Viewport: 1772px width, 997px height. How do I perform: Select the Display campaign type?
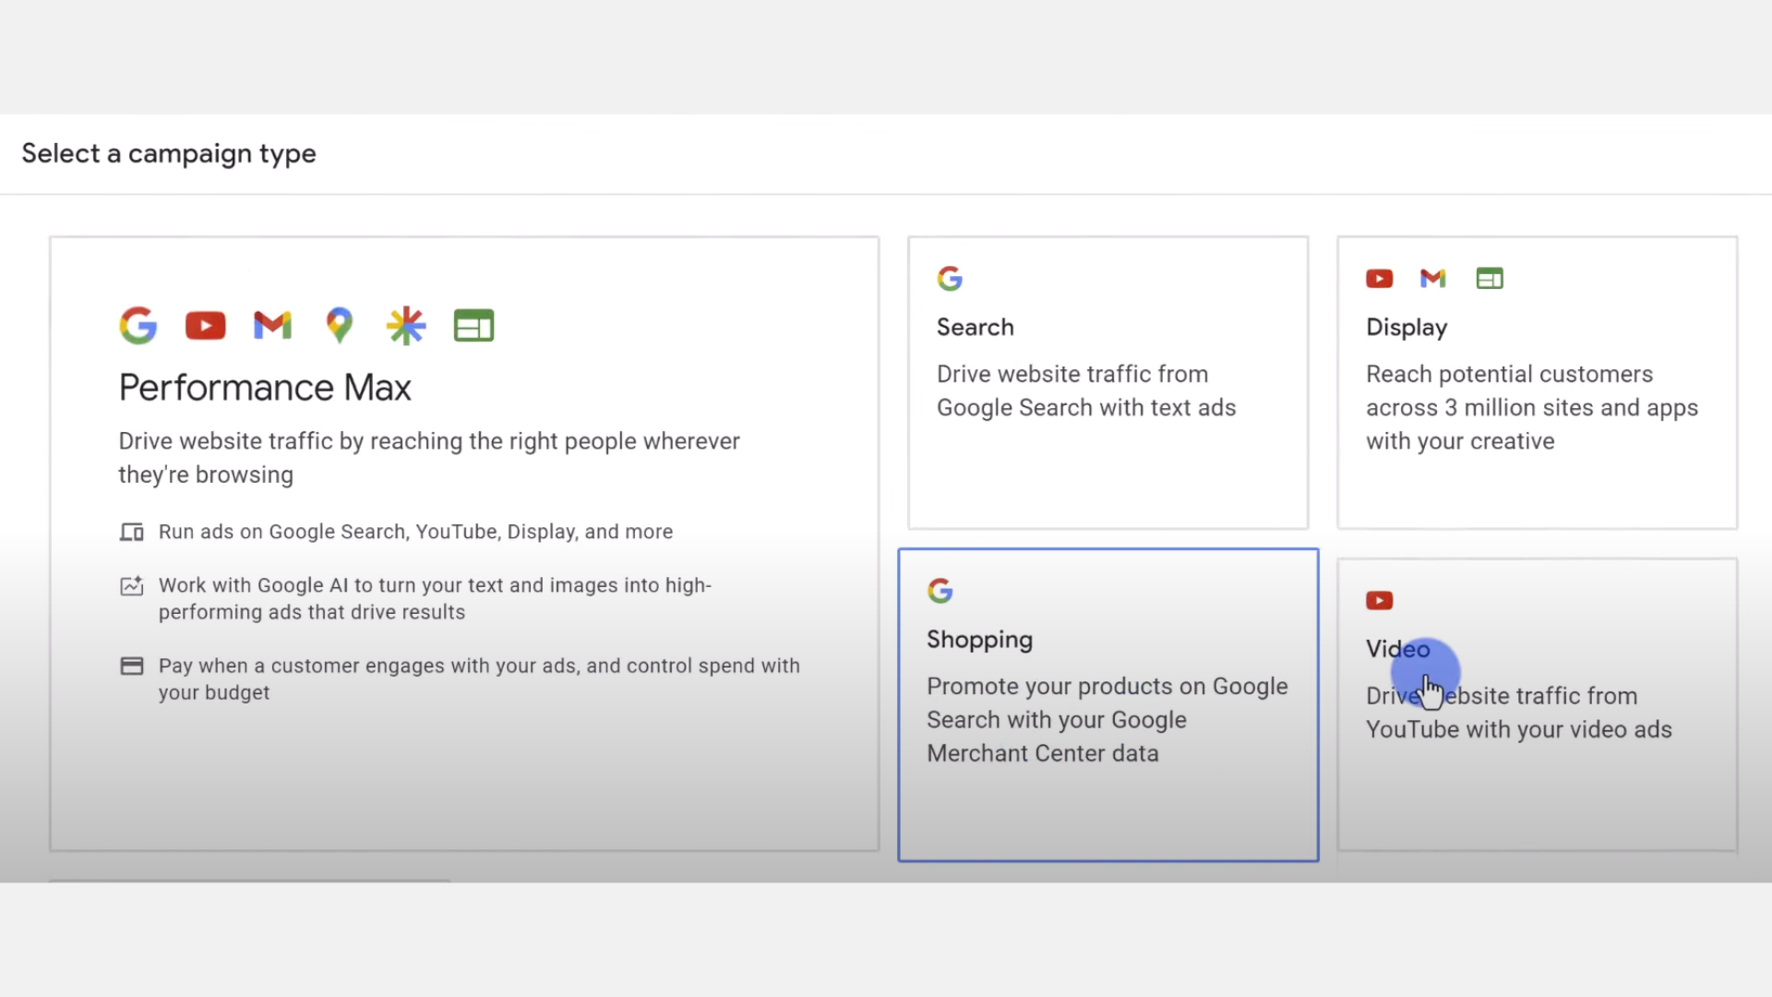[x=1535, y=382]
